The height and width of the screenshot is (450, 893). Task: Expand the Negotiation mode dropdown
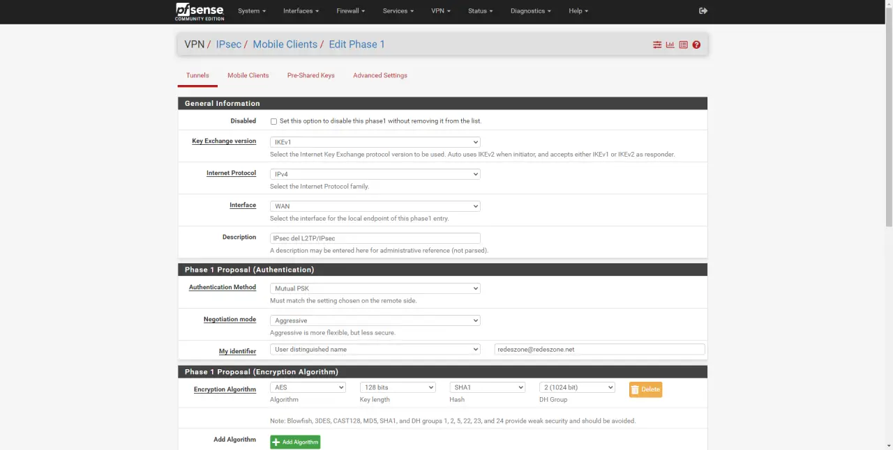click(x=375, y=320)
